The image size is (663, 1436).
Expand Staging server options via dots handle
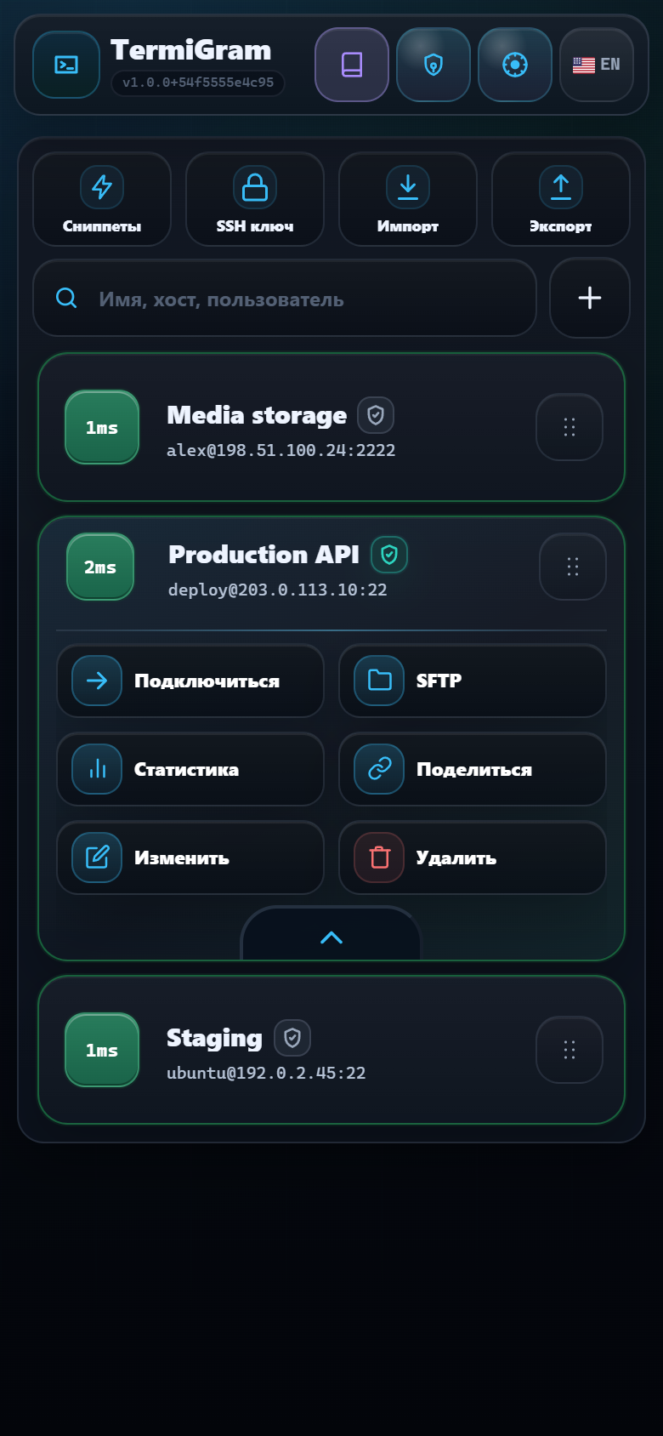(569, 1050)
